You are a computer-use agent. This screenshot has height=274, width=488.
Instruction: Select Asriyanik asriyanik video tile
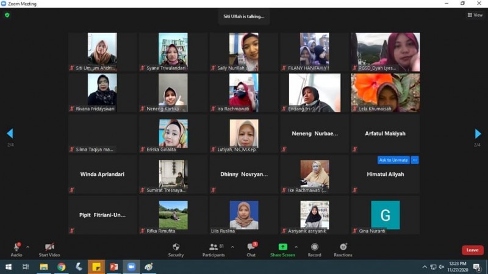tap(314, 215)
